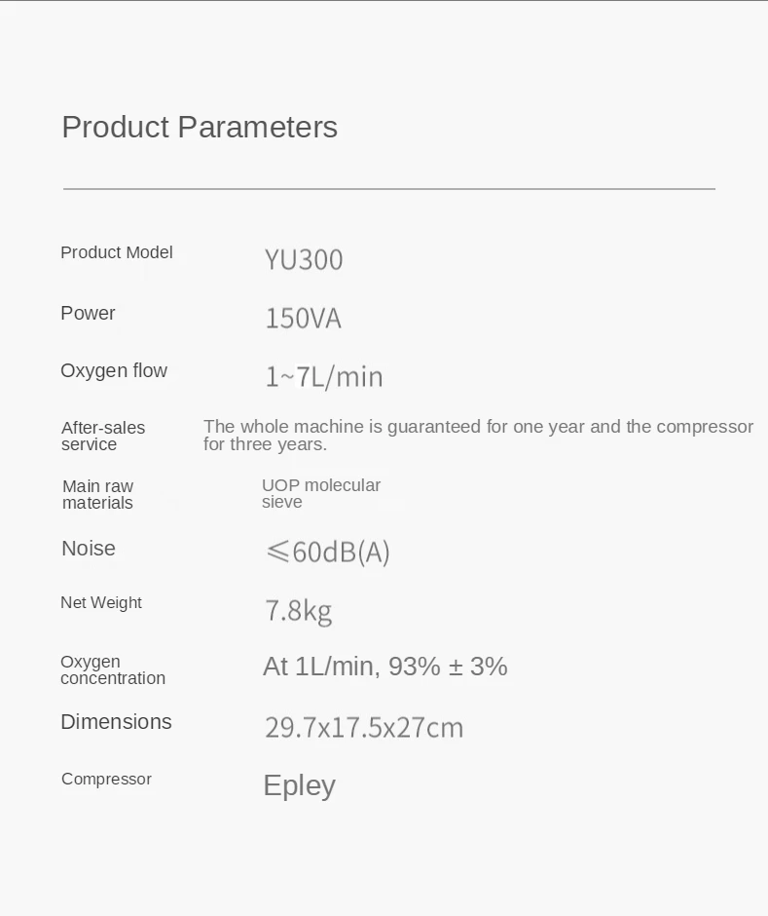Click the Epley compressor value
Screen dimensions: 768x916
point(299,785)
